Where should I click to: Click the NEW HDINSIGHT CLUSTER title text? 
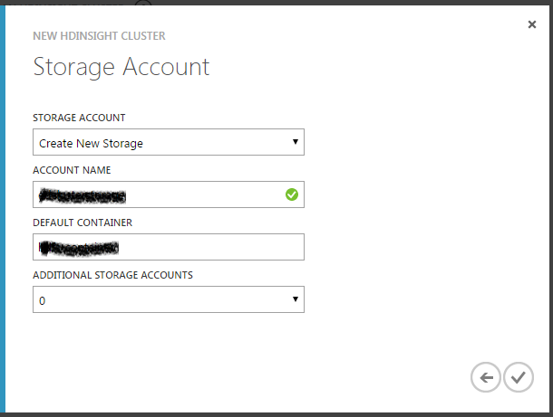pyautogui.click(x=99, y=36)
